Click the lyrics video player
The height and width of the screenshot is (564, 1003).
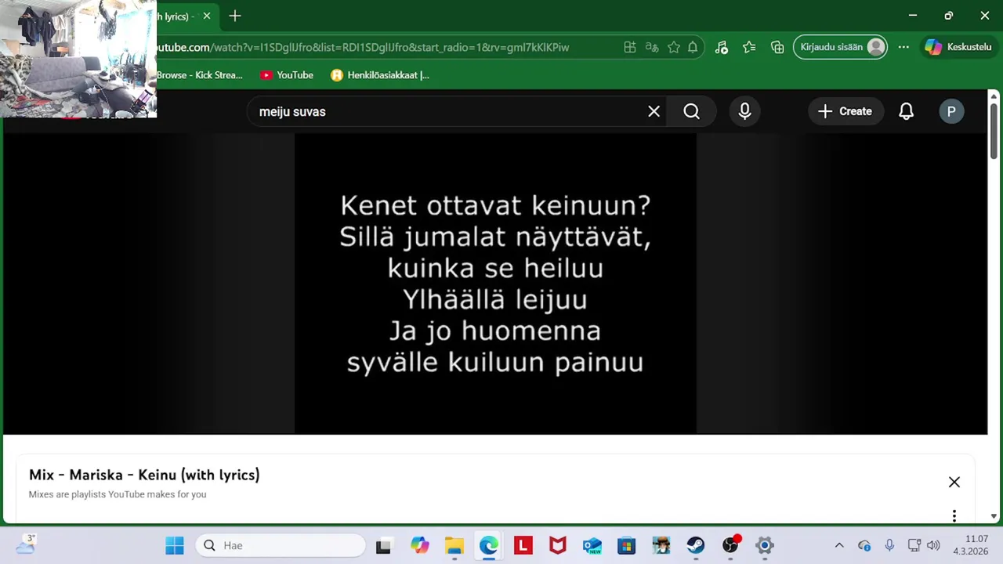coord(495,284)
